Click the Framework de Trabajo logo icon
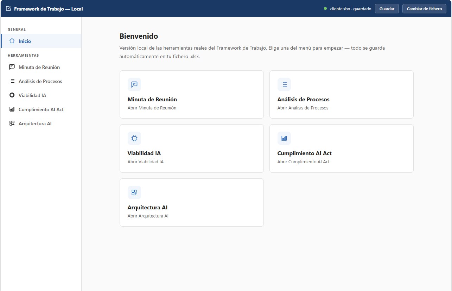Image resolution: width=452 pixels, height=291 pixels. click(9, 8)
